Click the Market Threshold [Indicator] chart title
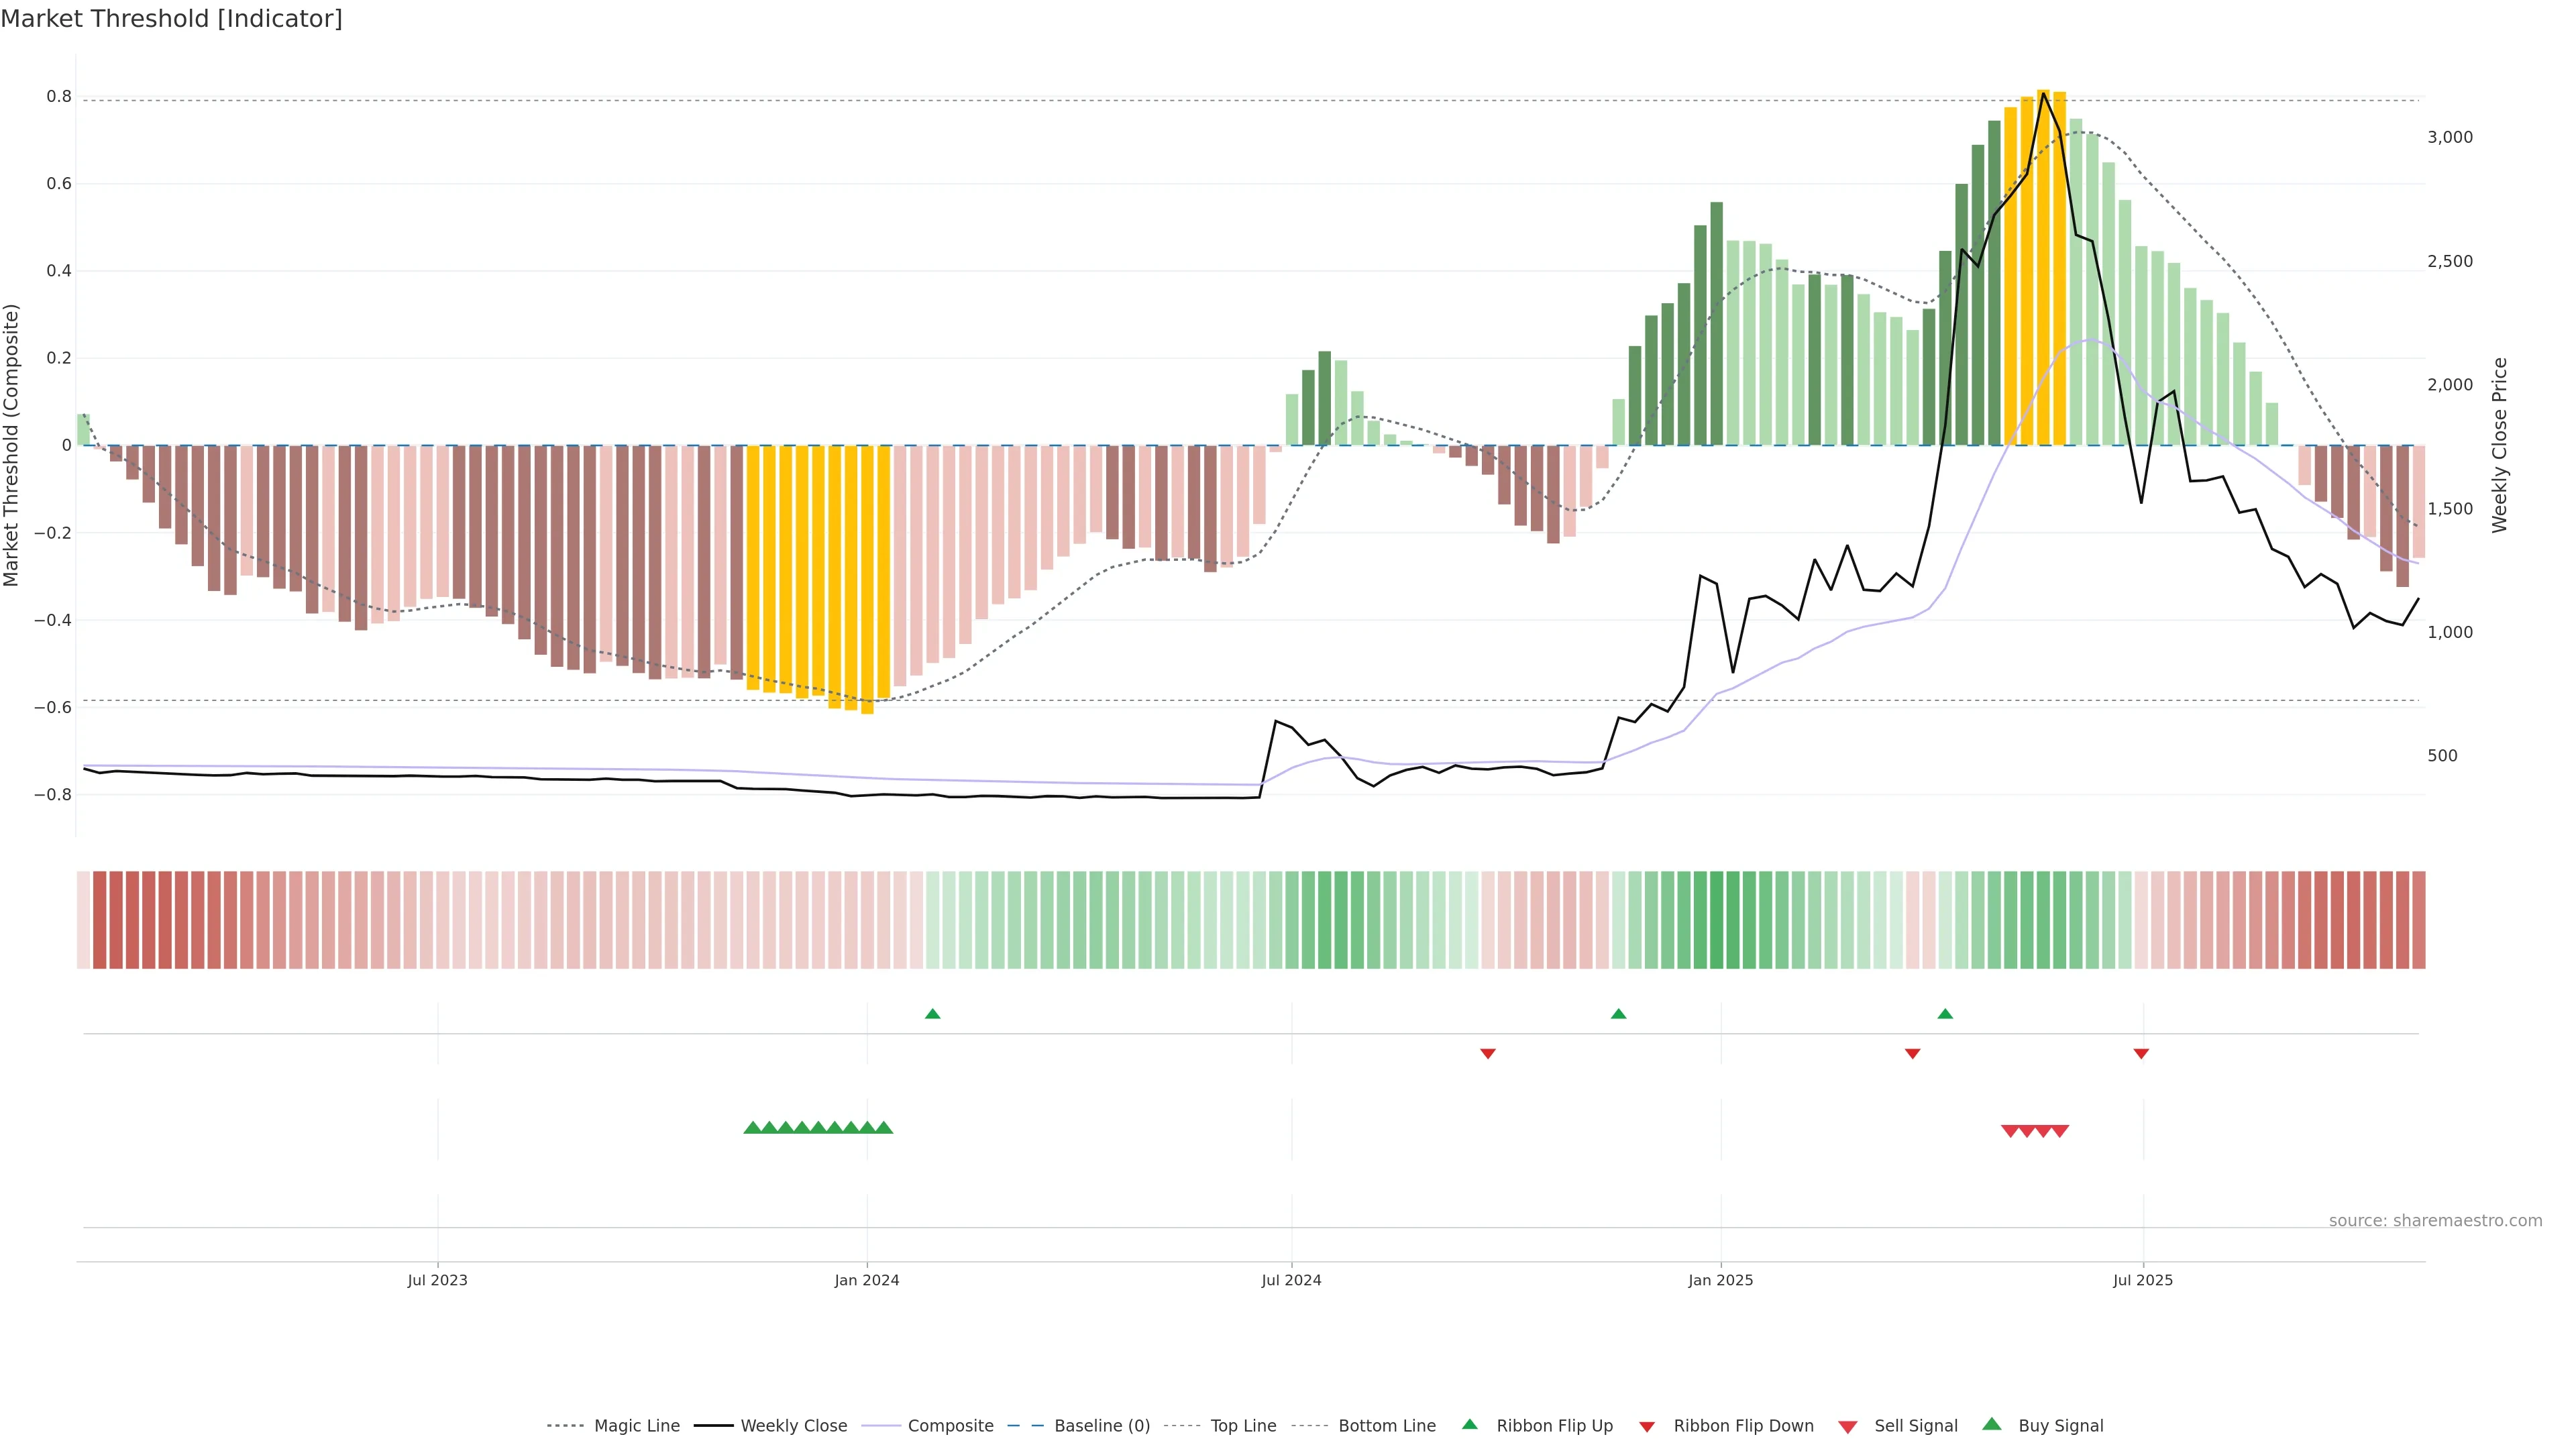This screenshot has width=2576, height=1449. coord(171,19)
